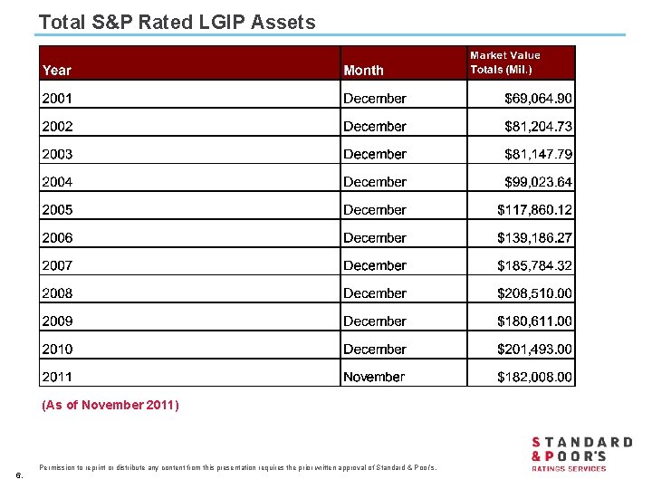
Task: Click the $208,510.00 value for 2008
Action: point(534,293)
